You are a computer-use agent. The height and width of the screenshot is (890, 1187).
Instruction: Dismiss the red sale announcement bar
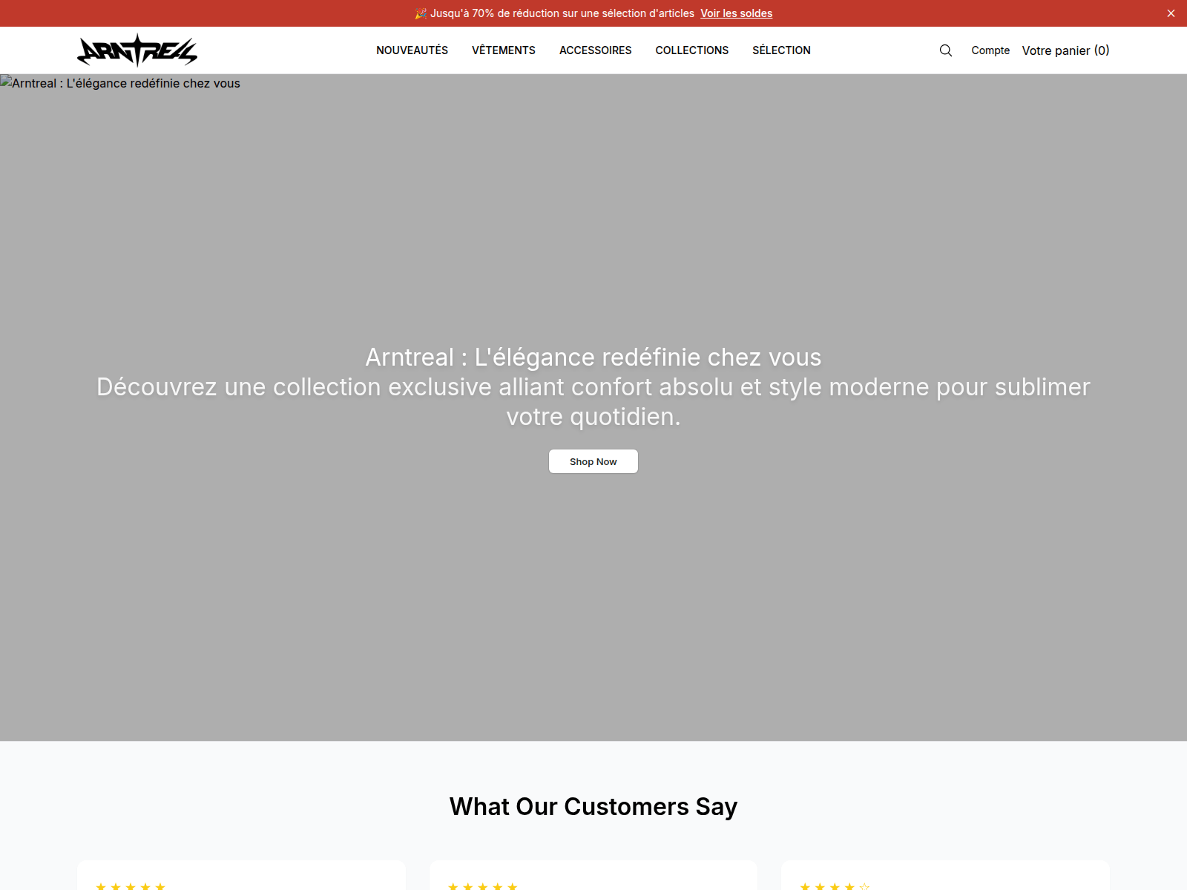click(x=1171, y=13)
